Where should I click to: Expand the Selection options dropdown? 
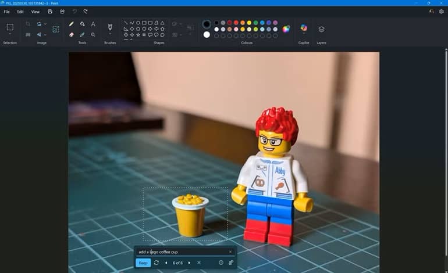pyautogui.click(x=10, y=34)
